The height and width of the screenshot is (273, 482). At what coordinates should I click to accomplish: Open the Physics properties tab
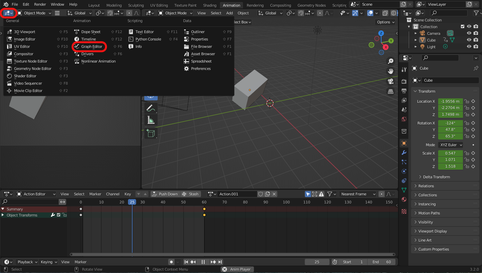point(404,171)
